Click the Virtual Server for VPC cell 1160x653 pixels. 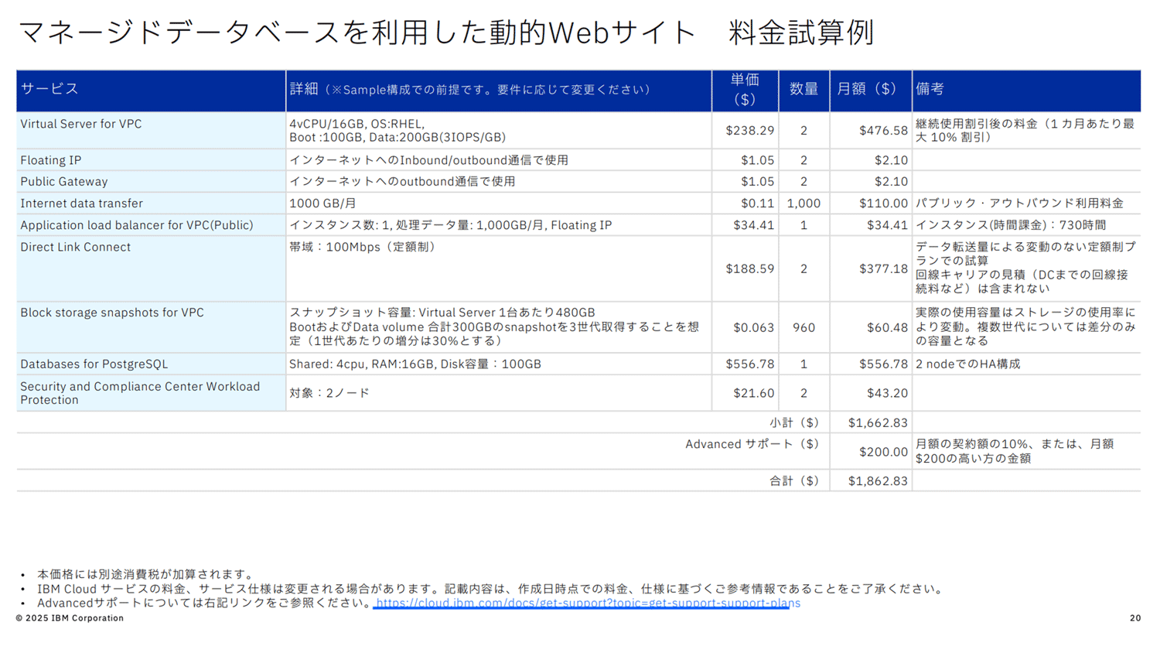click(x=81, y=124)
